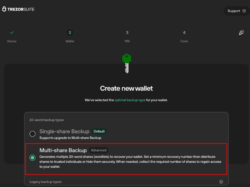Screen dimensions: 250x187
Task: Click the Wallet step label
Action: [x=70, y=41]
